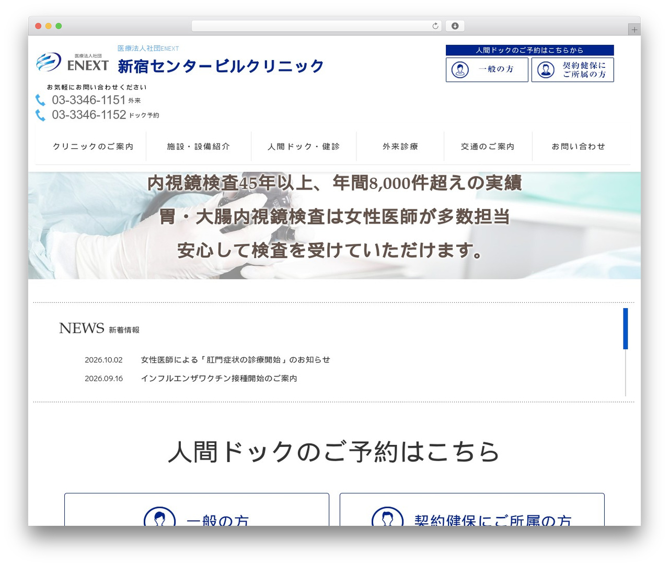Open 施設・設備紹介 menu item
Viewport: 669px width, 566px height.
[199, 147]
